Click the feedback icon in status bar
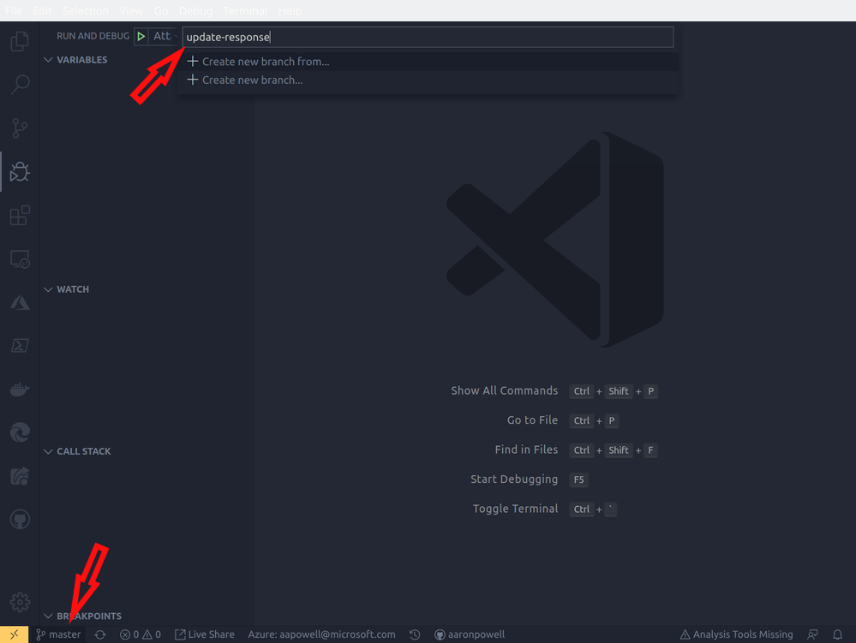This screenshot has height=643, width=856. (x=813, y=634)
